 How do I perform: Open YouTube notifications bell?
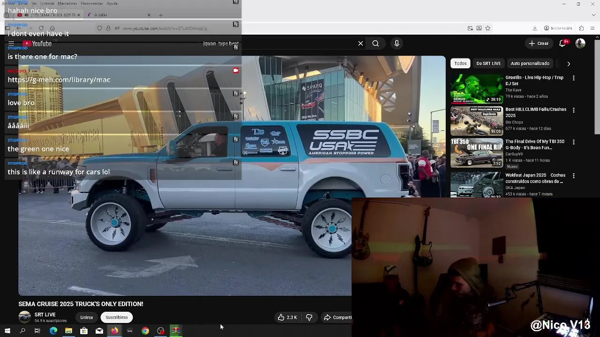(x=562, y=44)
